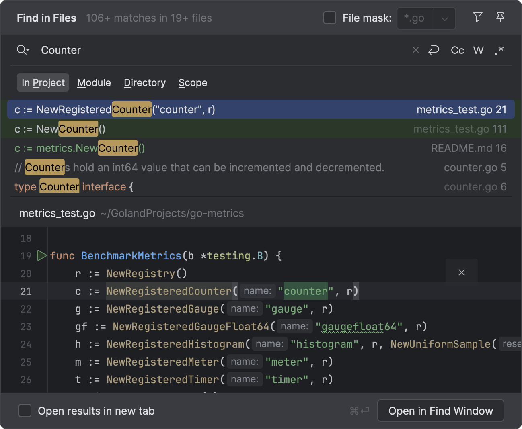Dismiss the preview overlay close icon
522x429 pixels.
[462, 272]
